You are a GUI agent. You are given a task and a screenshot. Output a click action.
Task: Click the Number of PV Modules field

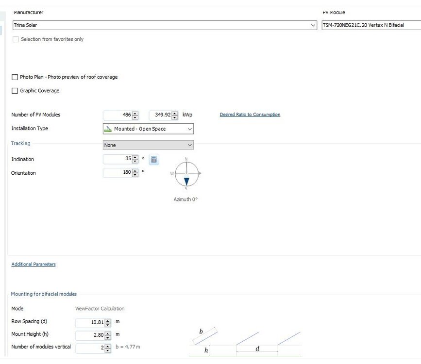[x=118, y=115]
